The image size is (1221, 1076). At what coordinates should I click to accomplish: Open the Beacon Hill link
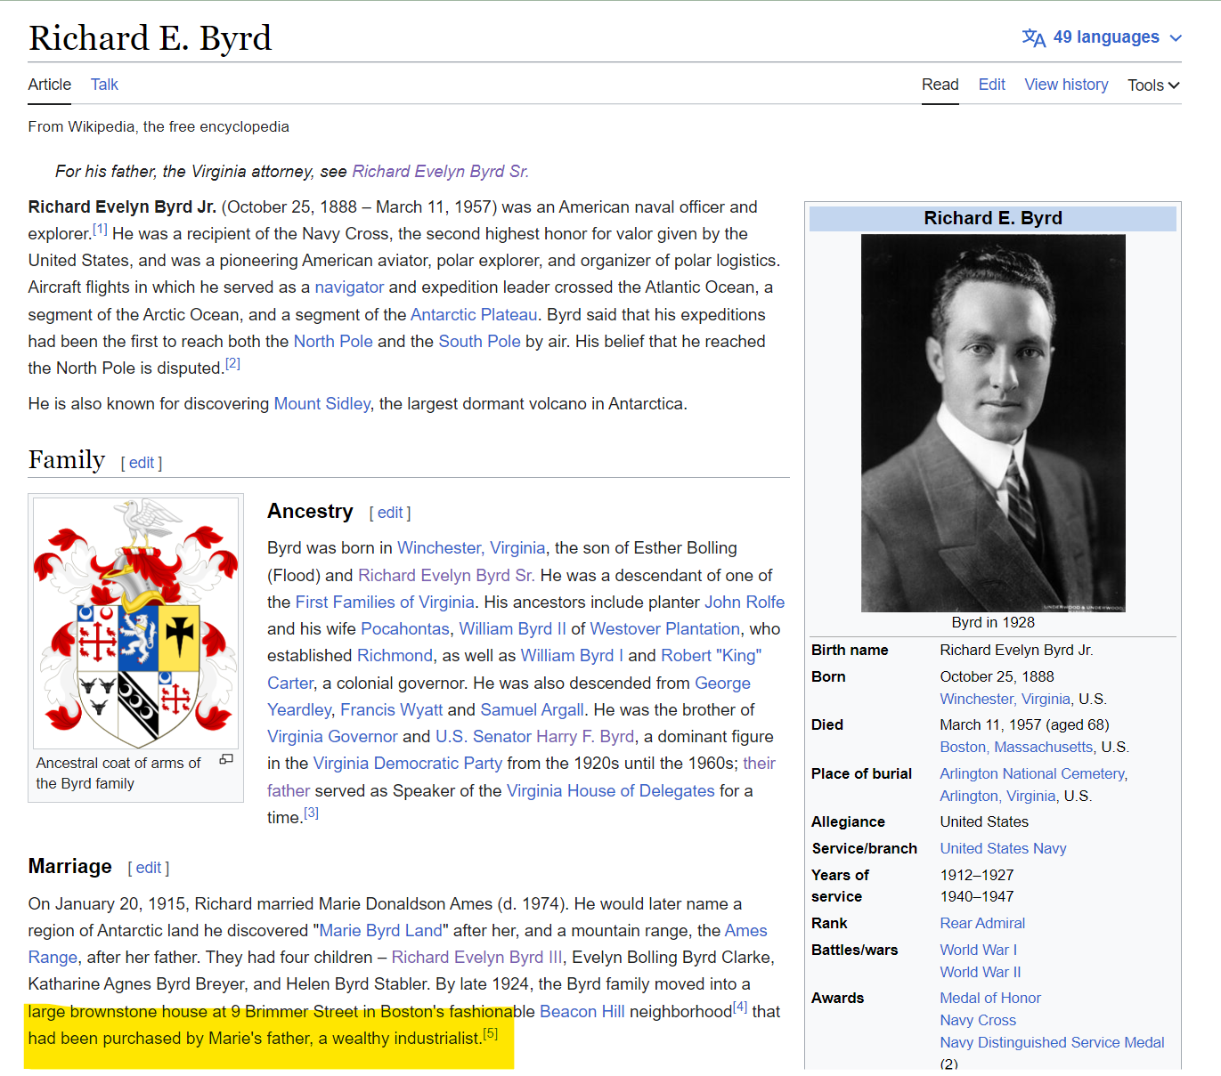[x=582, y=1012]
